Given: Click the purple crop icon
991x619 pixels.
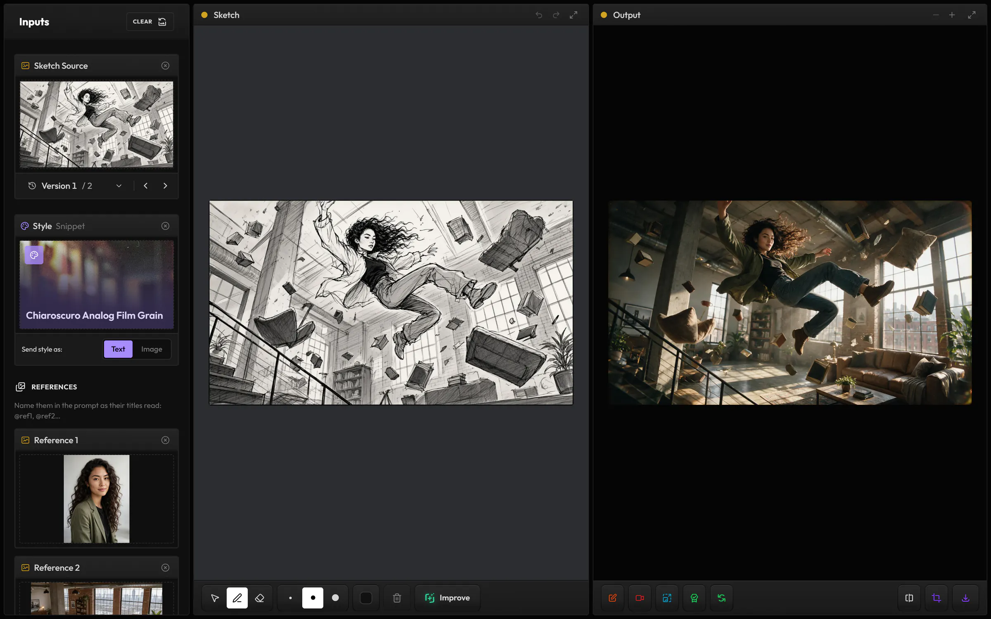Looking at the screenshot, I should point(936,598).
